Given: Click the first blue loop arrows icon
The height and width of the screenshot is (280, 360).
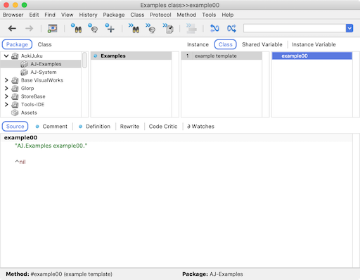Looking at the screenshot, I should (x=214, y=28).
